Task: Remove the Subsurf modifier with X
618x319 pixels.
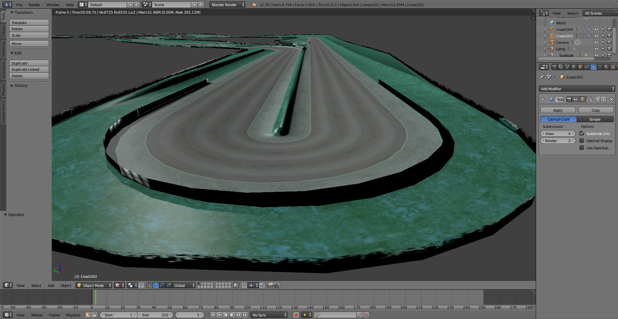Action: 611,99
